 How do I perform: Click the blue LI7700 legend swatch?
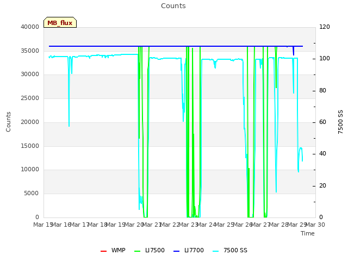176,251
